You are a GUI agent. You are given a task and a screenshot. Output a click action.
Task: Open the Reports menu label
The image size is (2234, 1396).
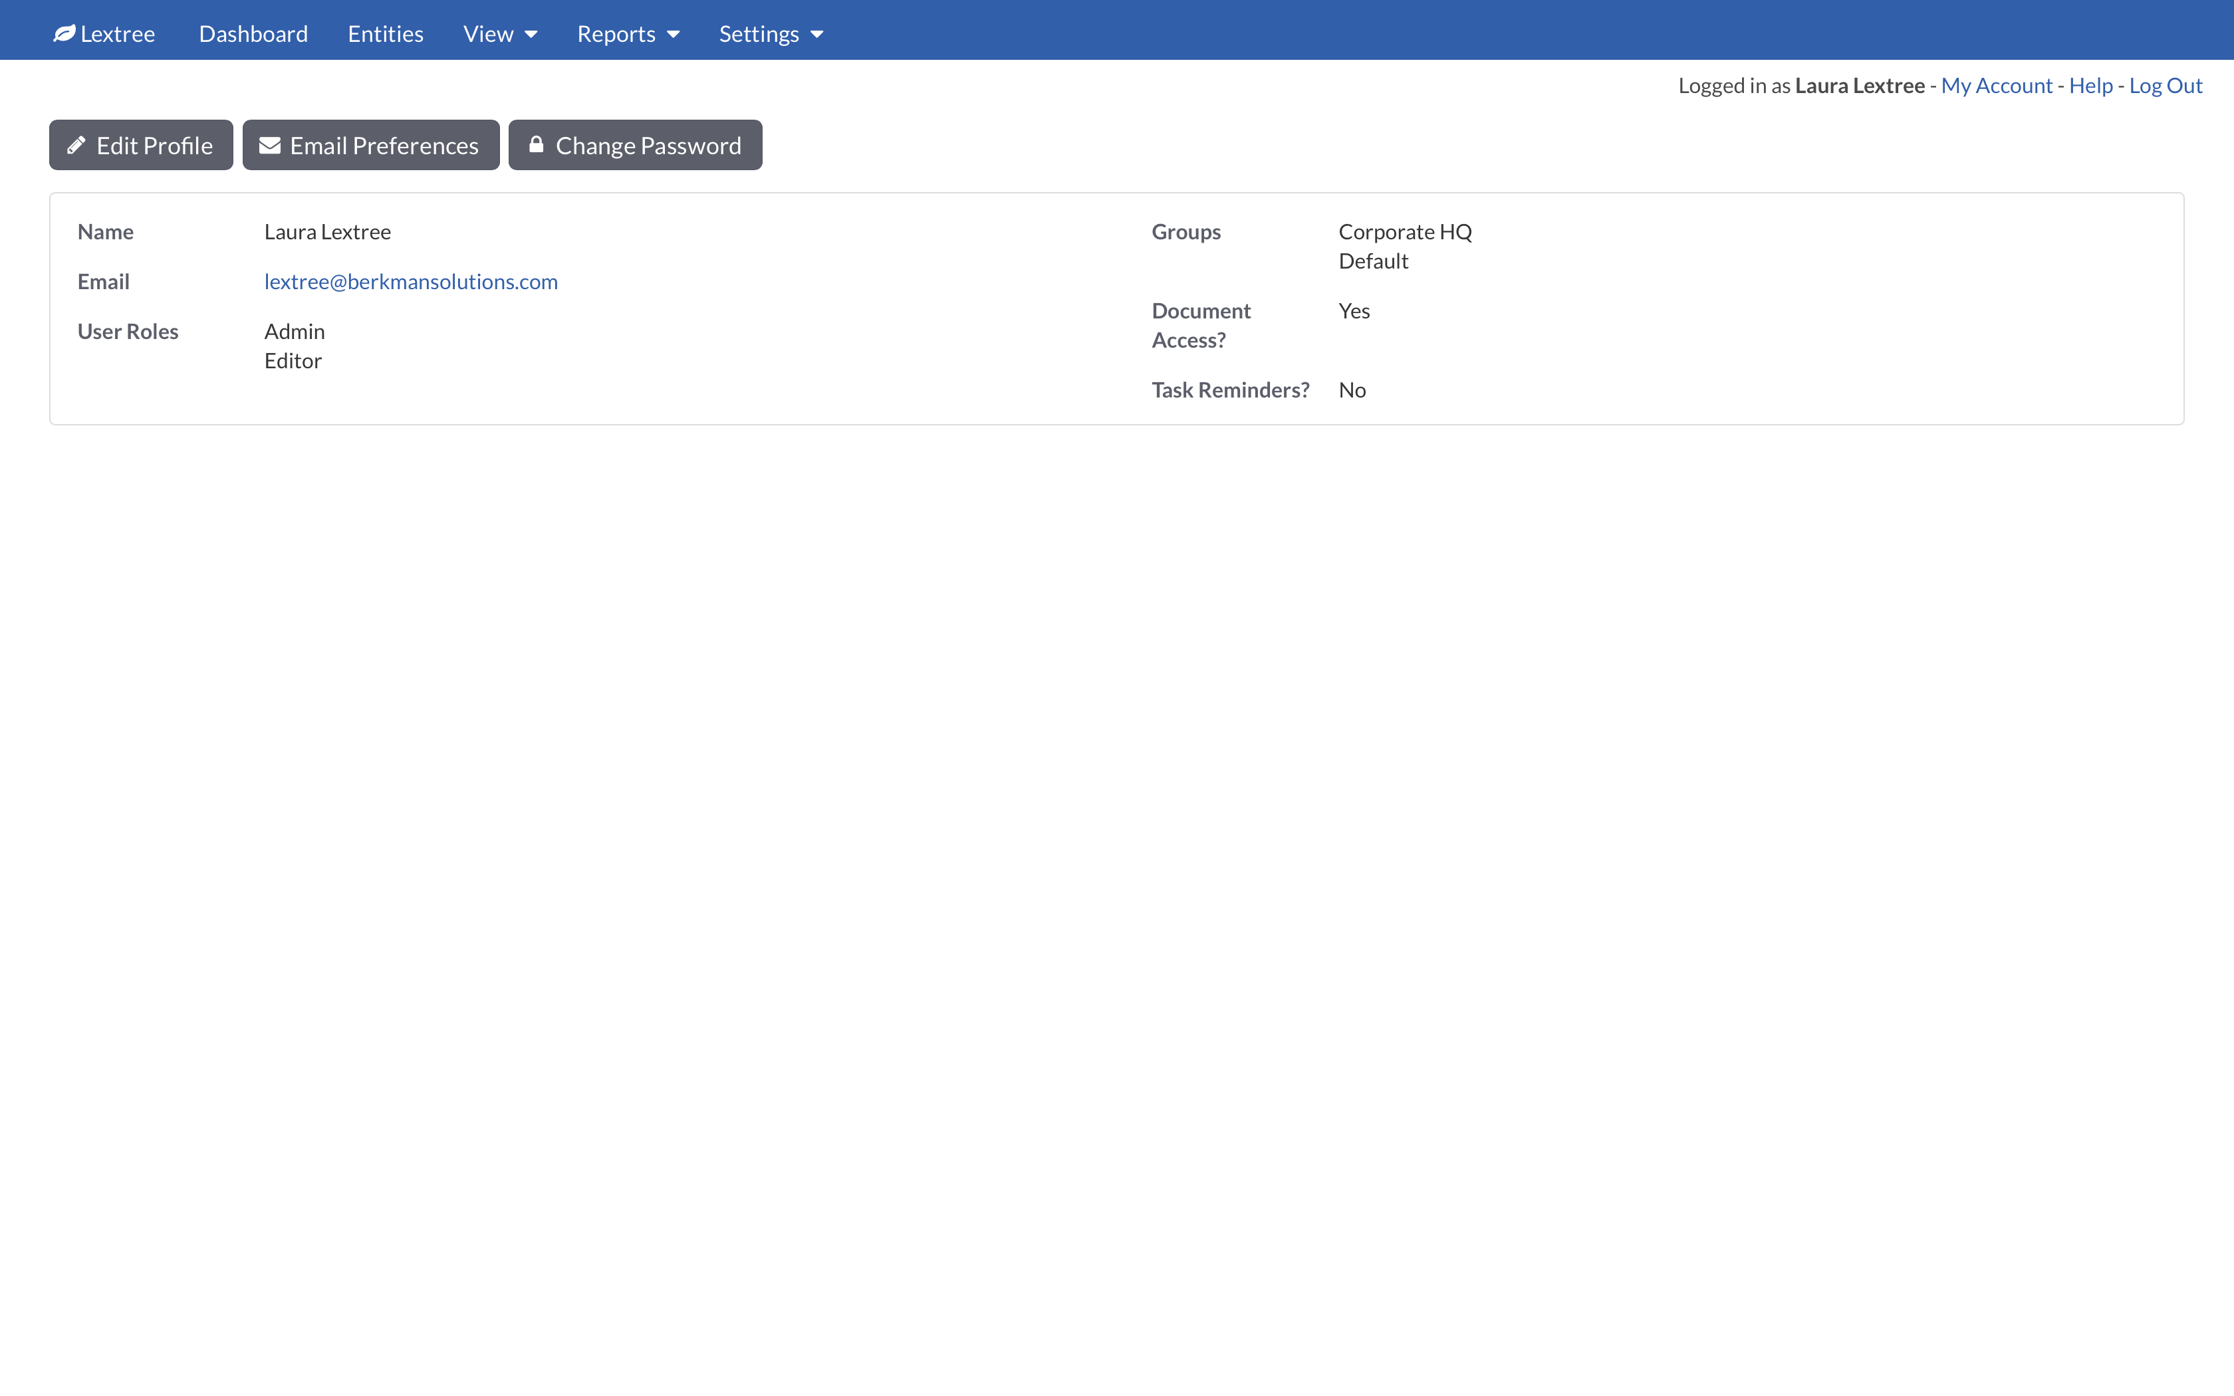(616, 34)
